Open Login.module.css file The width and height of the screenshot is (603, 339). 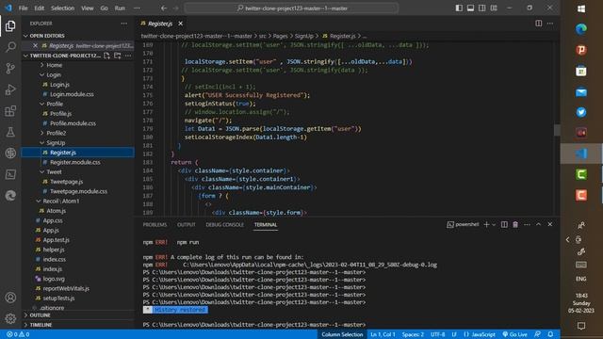(72, 94)
